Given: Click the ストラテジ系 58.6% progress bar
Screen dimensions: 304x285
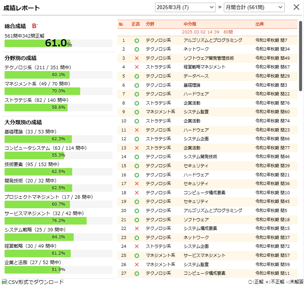Looking at the screenshot, I should coord(59,108).
